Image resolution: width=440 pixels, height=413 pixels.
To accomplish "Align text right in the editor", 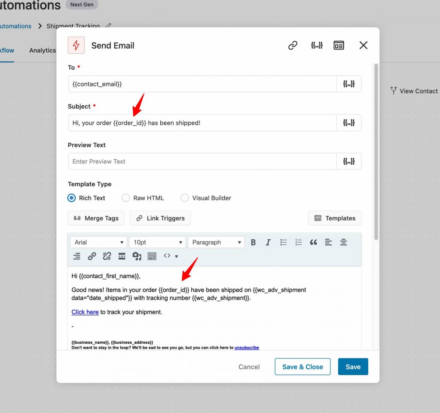I will 76,256.
